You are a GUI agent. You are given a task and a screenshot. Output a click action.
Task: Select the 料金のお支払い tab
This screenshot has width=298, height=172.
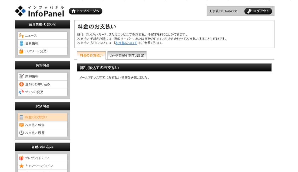click(x=91, y=55)
